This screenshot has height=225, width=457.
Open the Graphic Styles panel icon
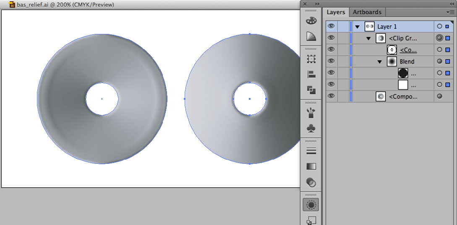pos(311,220)
